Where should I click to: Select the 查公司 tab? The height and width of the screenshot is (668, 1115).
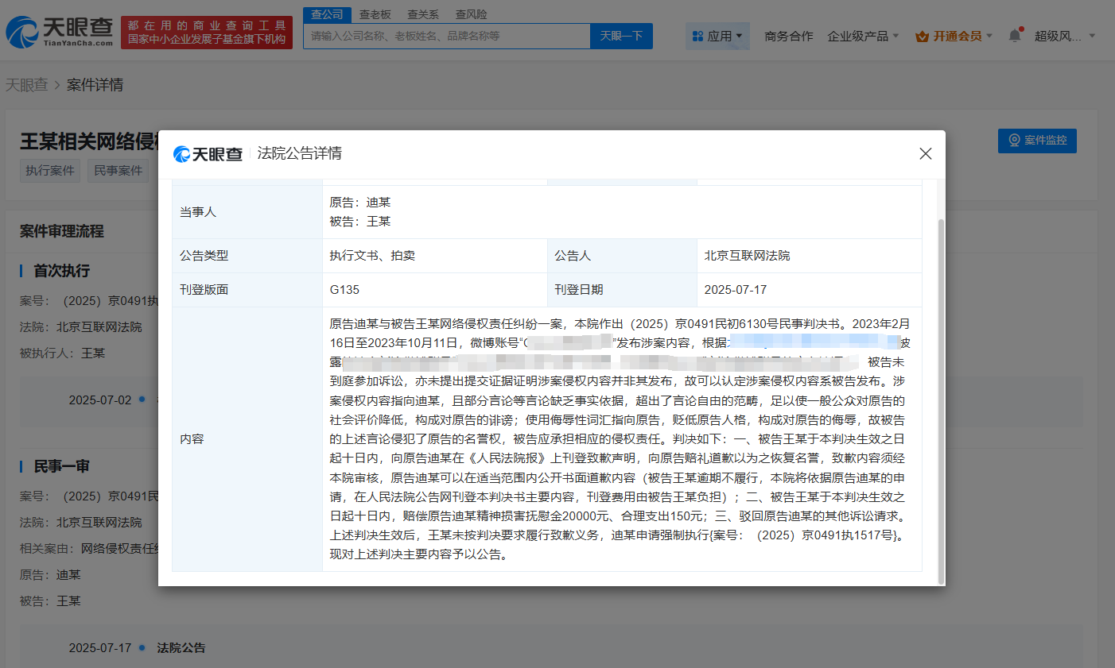pyautogui.click(x=327, y=14)
